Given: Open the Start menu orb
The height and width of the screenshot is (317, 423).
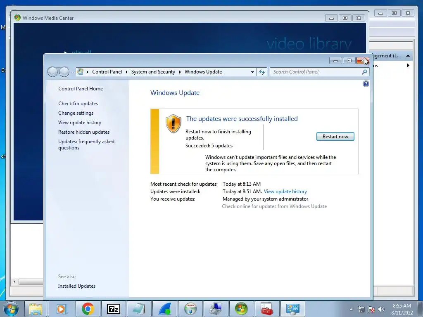Looking at the screenshot, I should click(11, 309).
